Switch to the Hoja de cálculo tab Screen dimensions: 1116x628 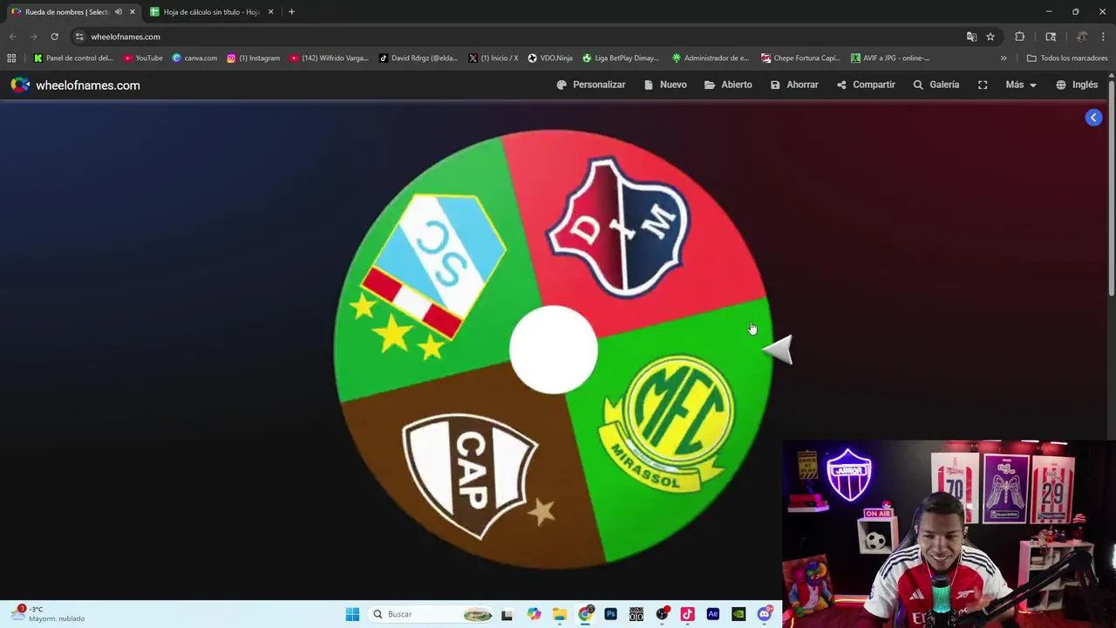click(x=212, y=12)
